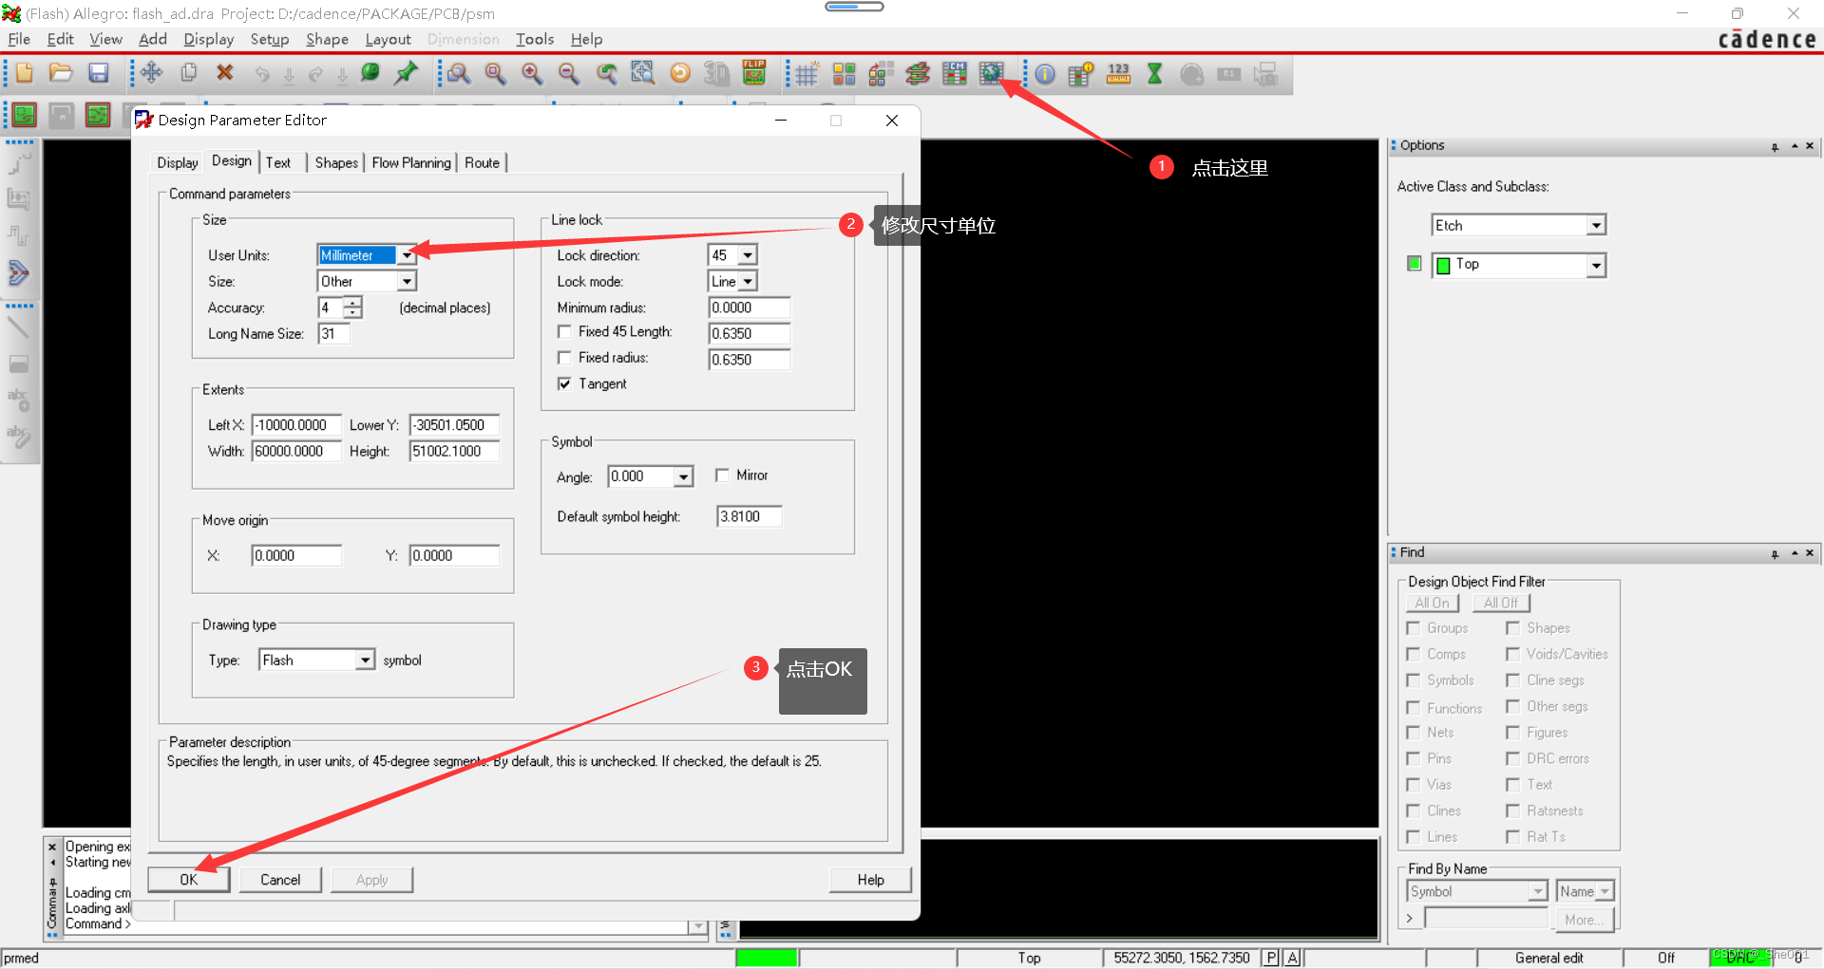This screenshot has width=1824, height=969.
Task: Click green color swatch beside Top subclass
Action: (x=1443, y=265)
